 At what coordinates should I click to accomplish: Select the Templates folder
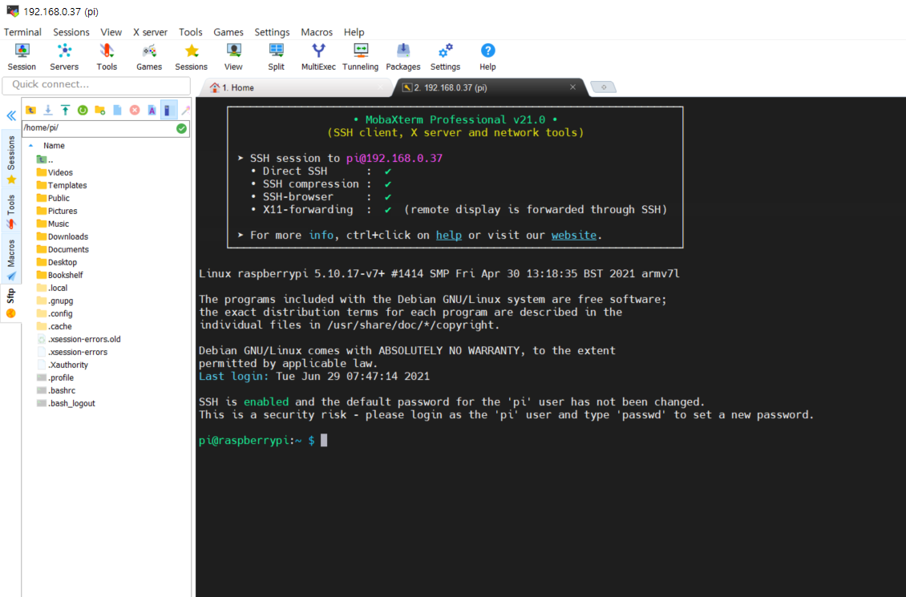[61, 185]
